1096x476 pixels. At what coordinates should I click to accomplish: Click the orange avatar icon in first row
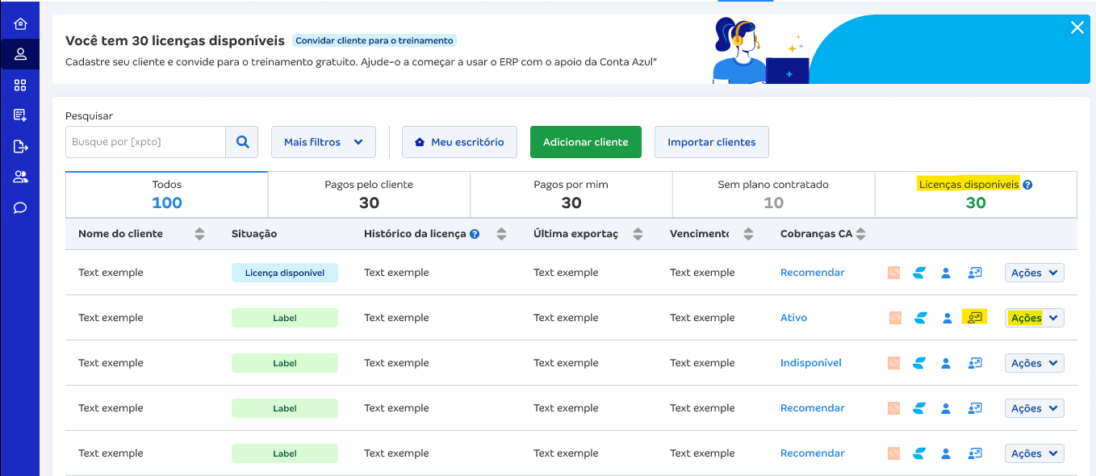pos(893,273)
